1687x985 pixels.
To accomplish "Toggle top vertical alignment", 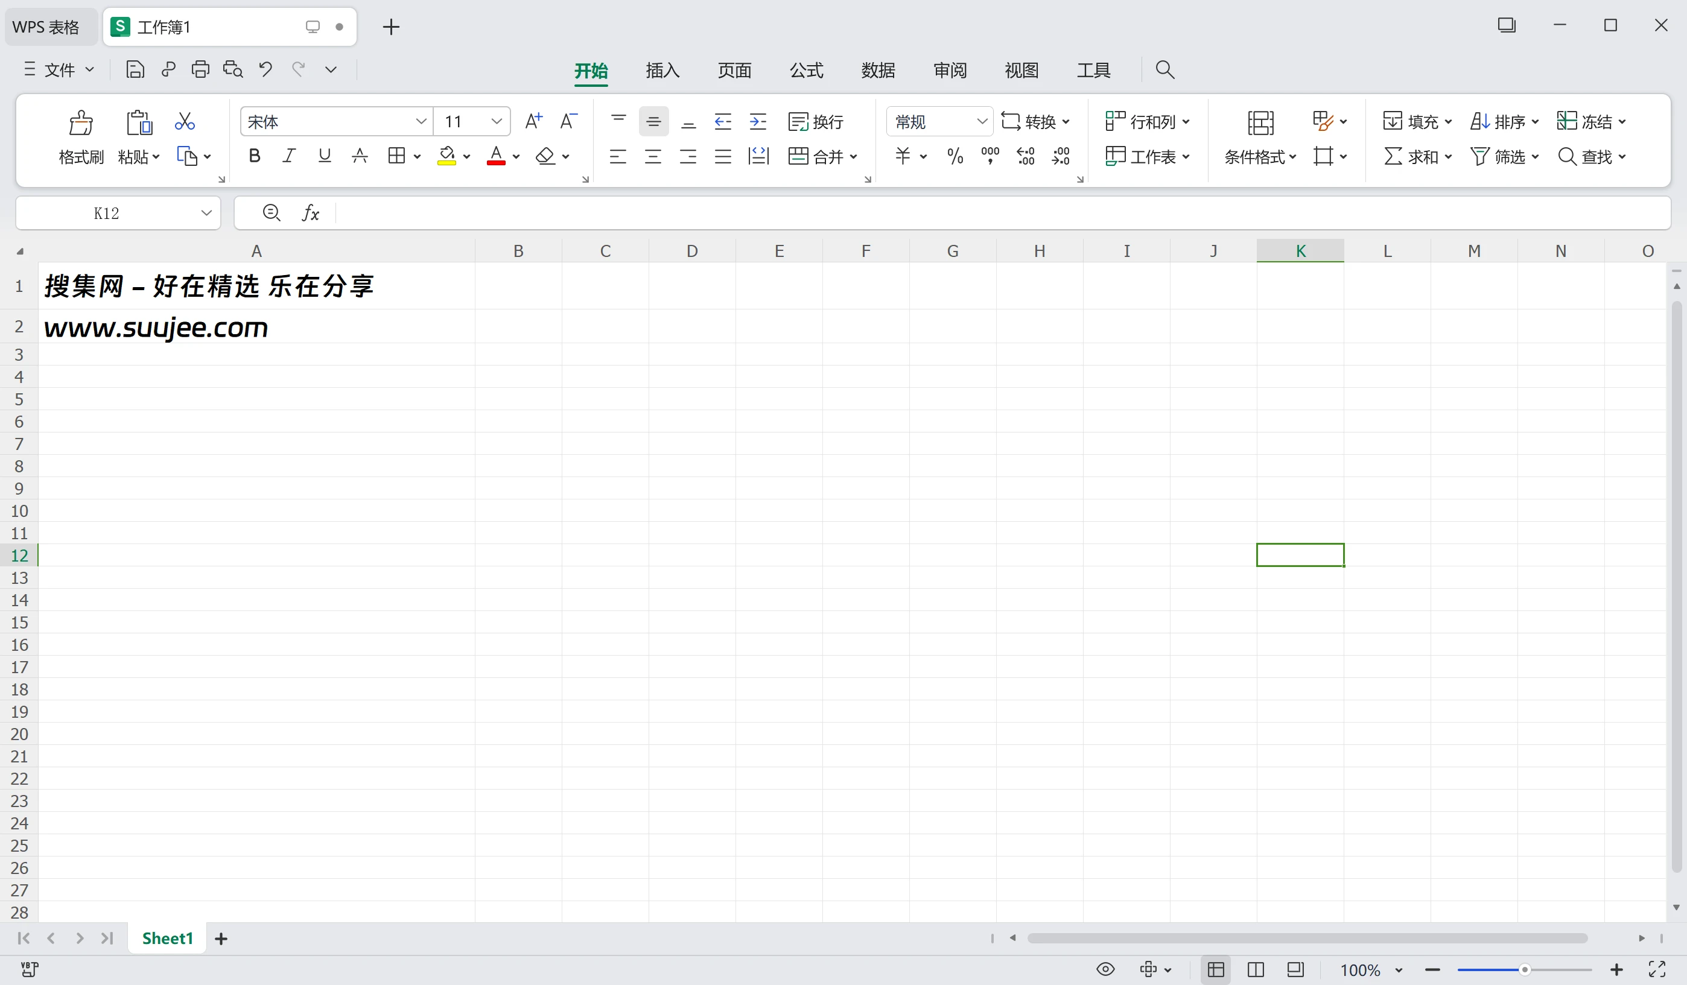I will pyautogui.click(x=618, y=122).
